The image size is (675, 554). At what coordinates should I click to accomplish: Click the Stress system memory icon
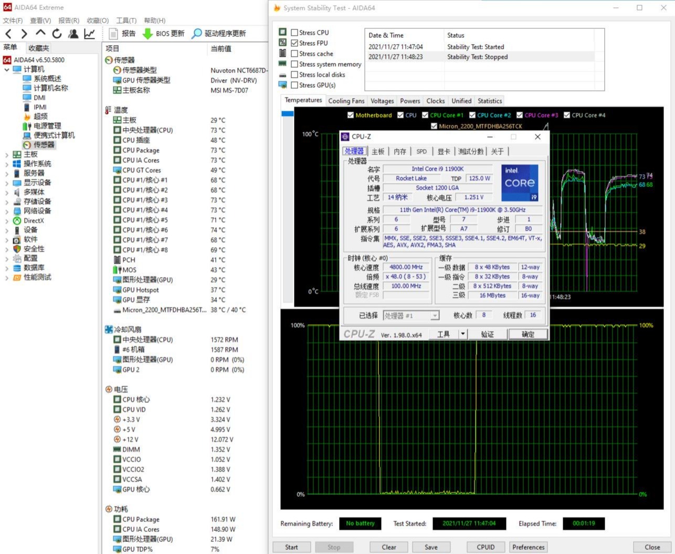(282, 63)
